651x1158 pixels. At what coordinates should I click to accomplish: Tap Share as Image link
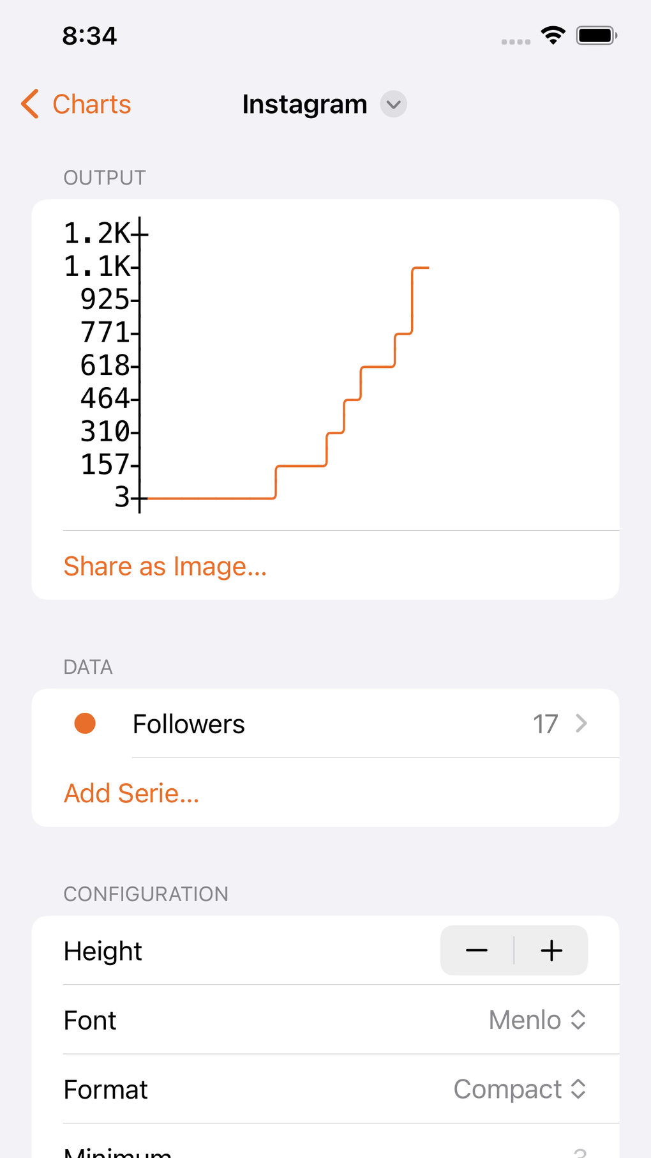tap(165, 567)
